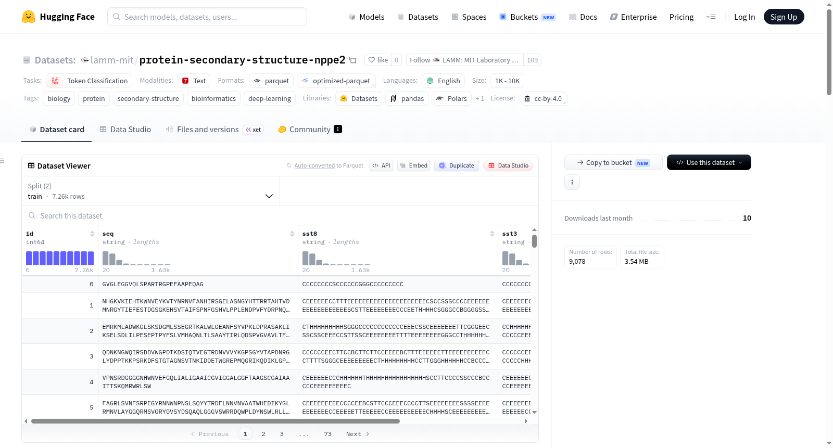833x448 pixels.
Task: Select the optimized-parquet format tag
Action: 336,81
